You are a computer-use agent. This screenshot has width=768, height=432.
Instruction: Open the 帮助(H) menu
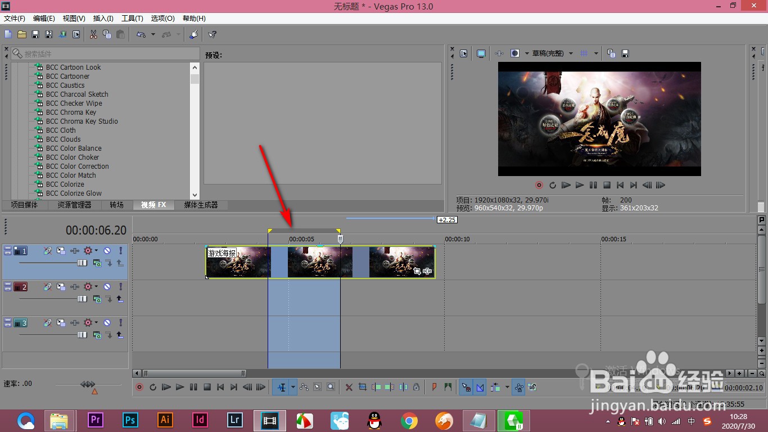click(194, 19)
